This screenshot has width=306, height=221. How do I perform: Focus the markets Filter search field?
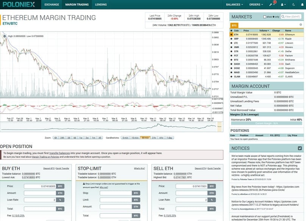(x=293, y=17)
